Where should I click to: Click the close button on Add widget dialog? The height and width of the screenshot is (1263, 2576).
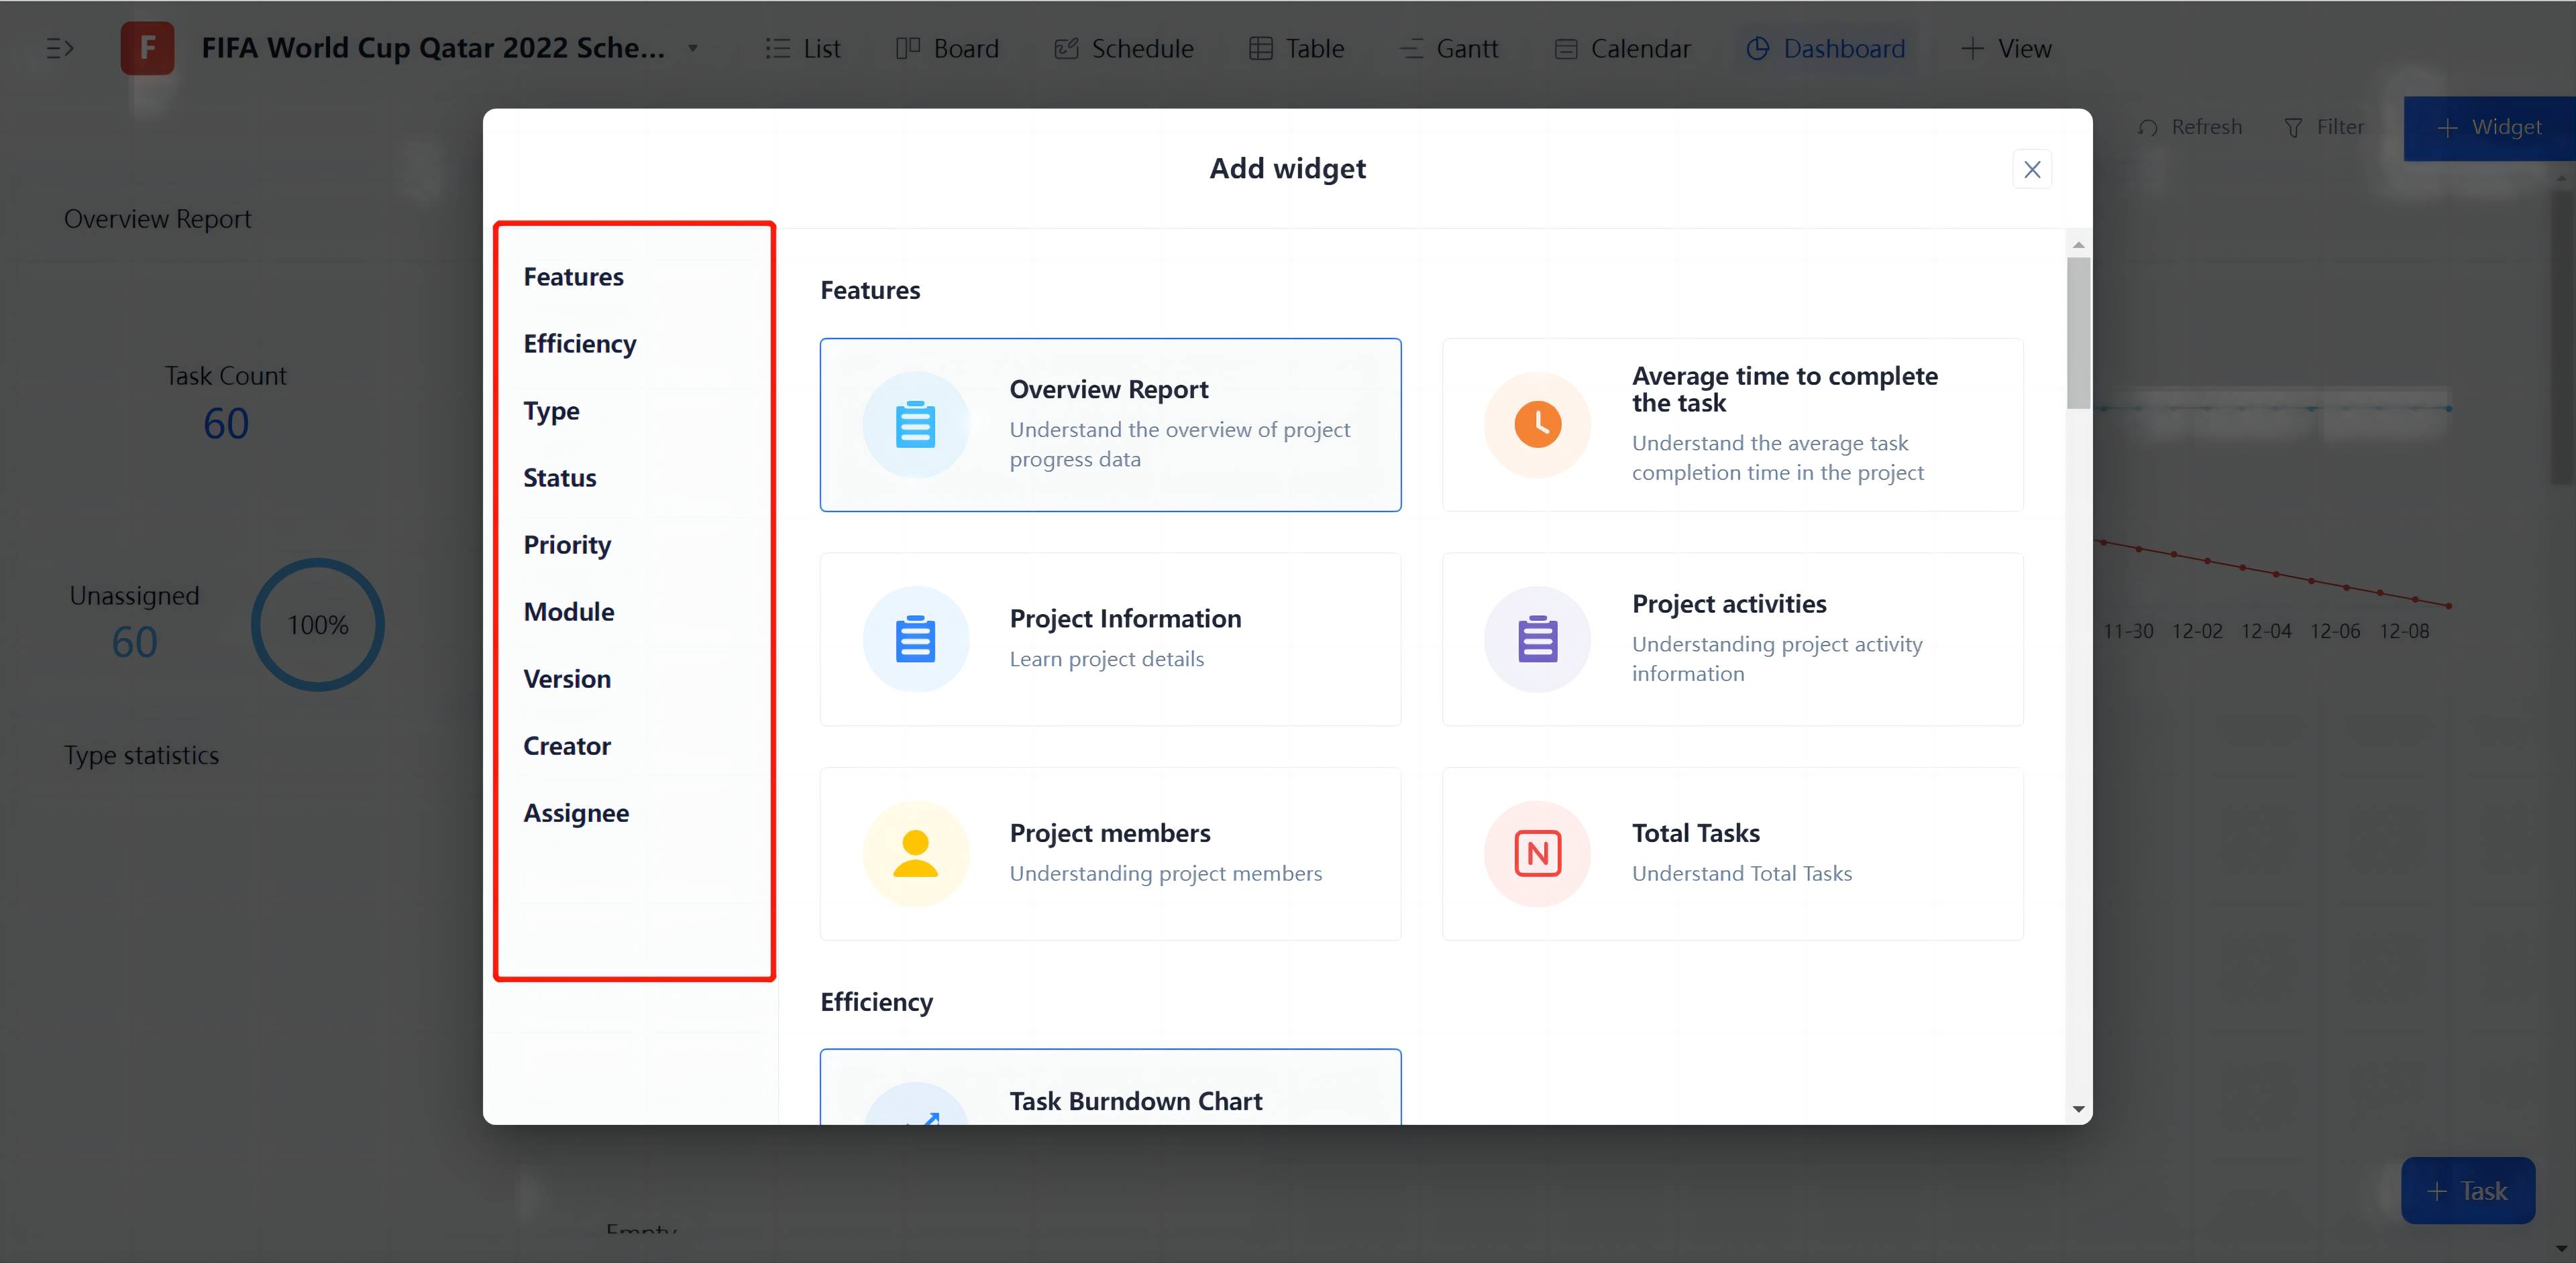(2032, 169)
